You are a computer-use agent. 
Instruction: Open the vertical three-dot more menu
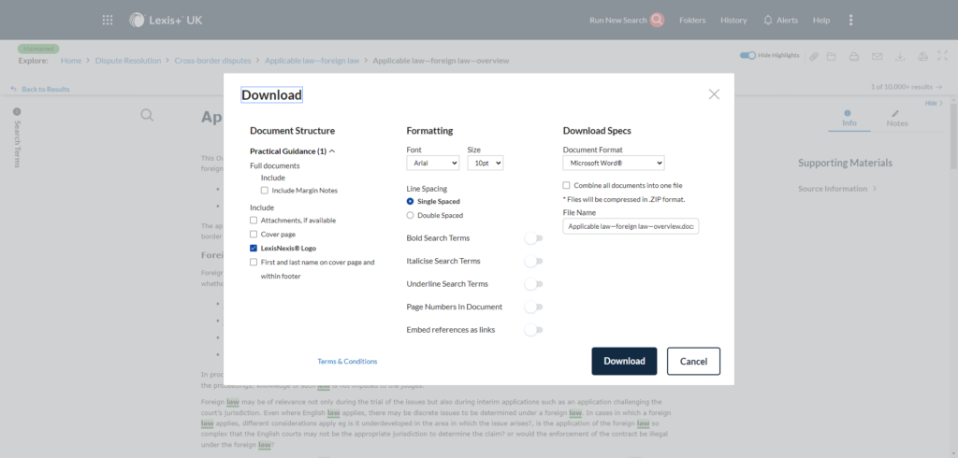[x=850, y=20]
